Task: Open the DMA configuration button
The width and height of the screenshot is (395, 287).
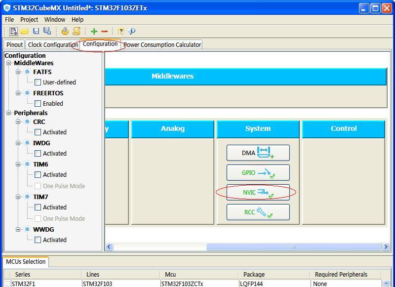Action: tap(258, 153)
